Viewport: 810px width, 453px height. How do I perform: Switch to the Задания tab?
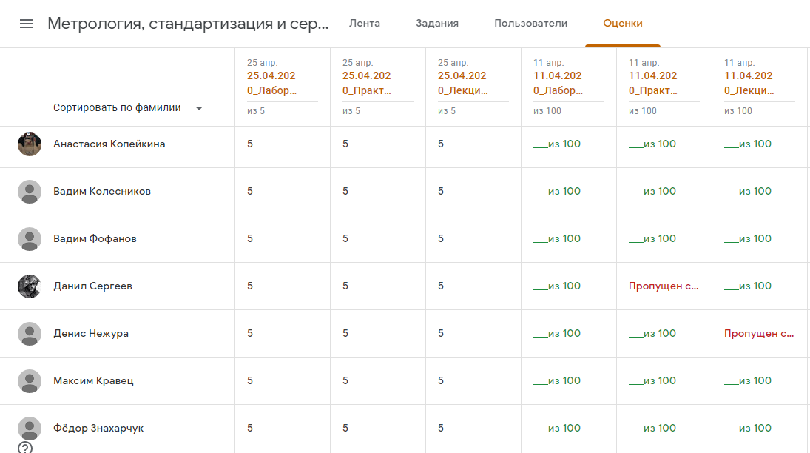coord(437,24)
